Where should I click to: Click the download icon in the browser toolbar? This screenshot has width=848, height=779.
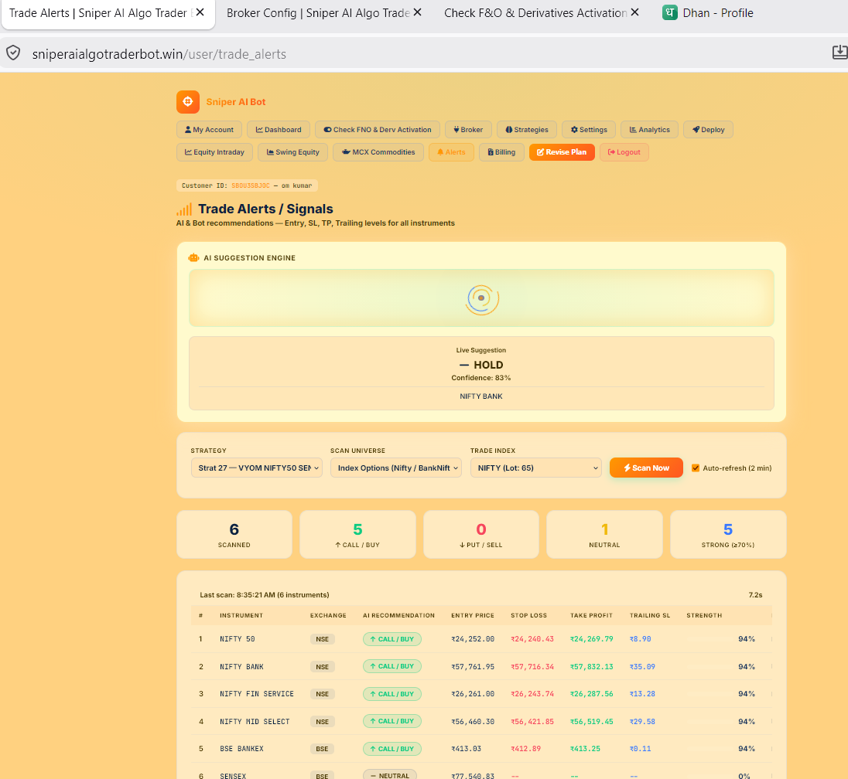click(839, 52)
